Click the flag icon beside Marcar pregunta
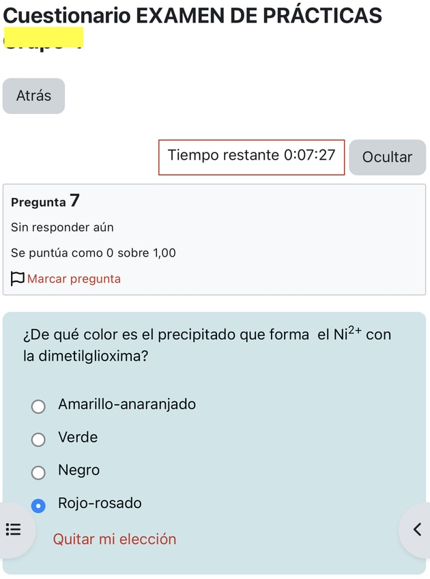Screen dimensions: 430x579 (x=18, y=279)
